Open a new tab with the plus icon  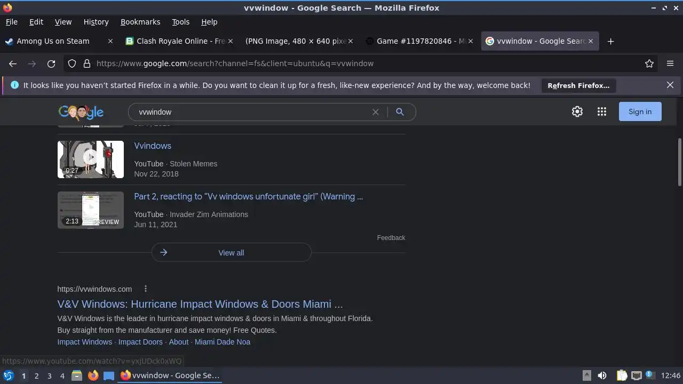pos(611,41)
